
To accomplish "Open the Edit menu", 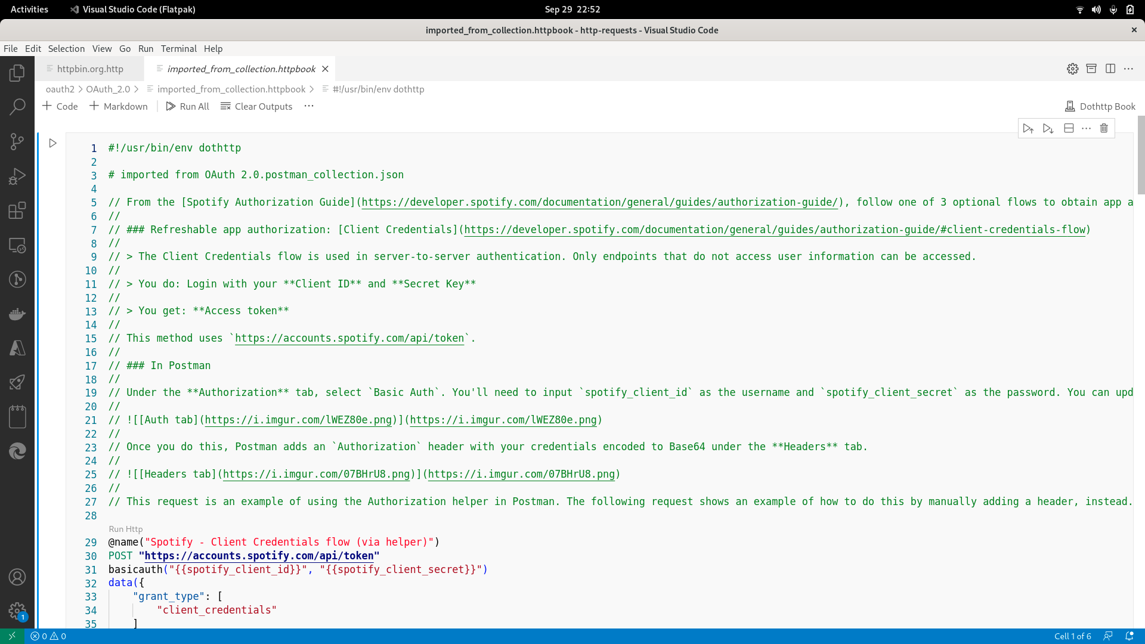I will (33, 49).
